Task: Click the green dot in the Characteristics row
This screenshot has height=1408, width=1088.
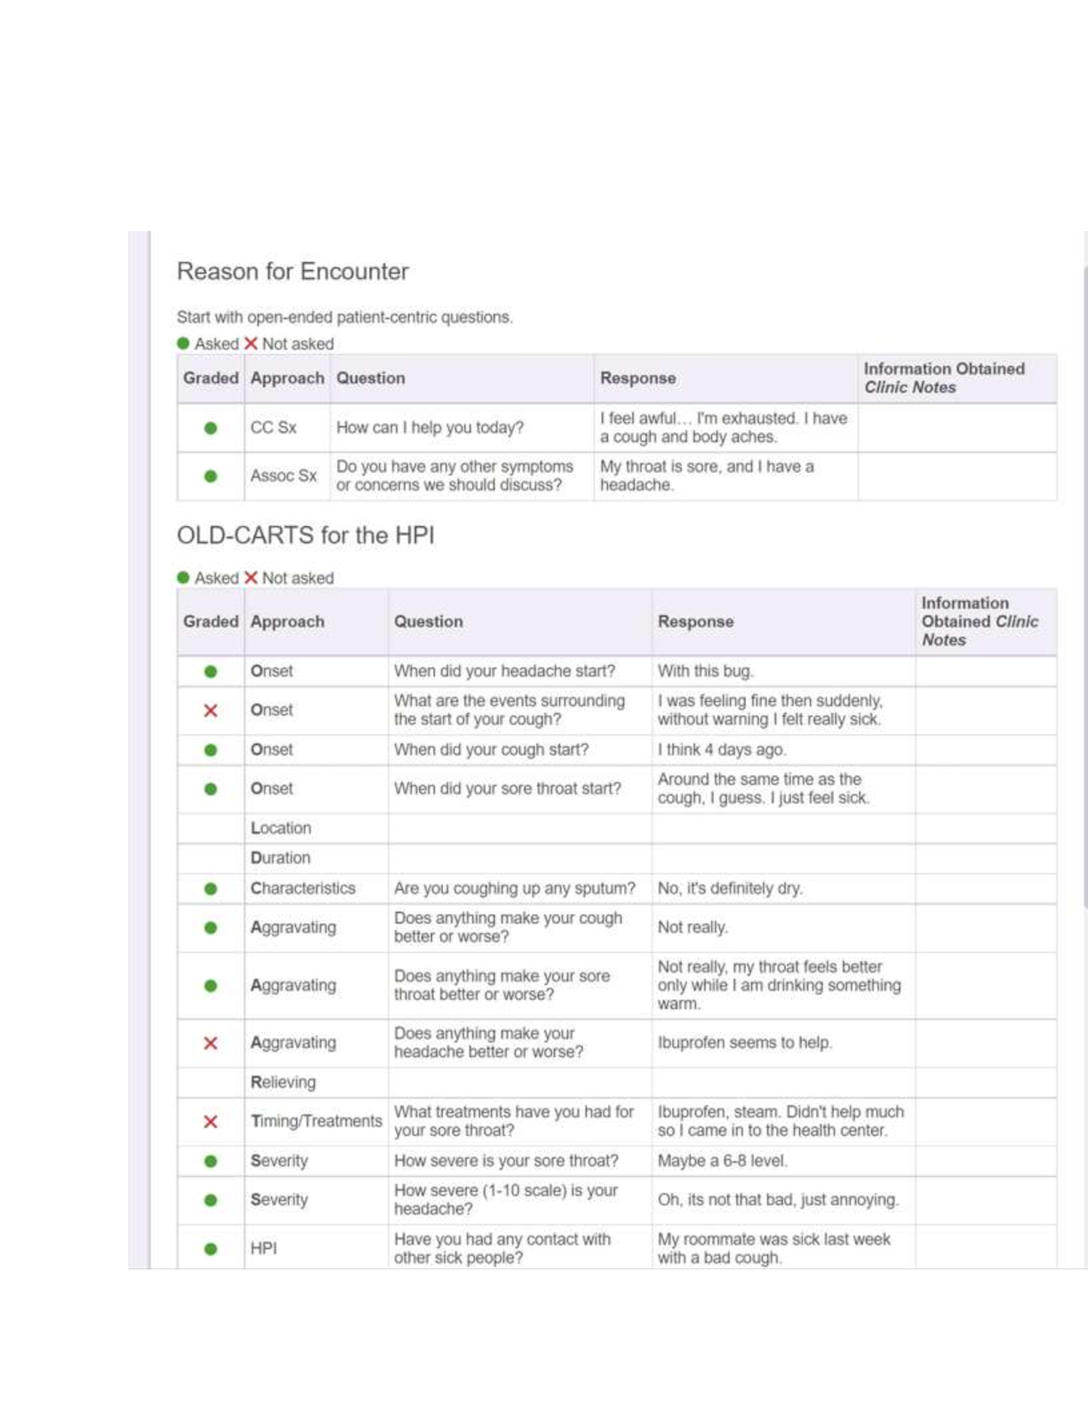Action: pyautogui.click(x=211, y=889)
